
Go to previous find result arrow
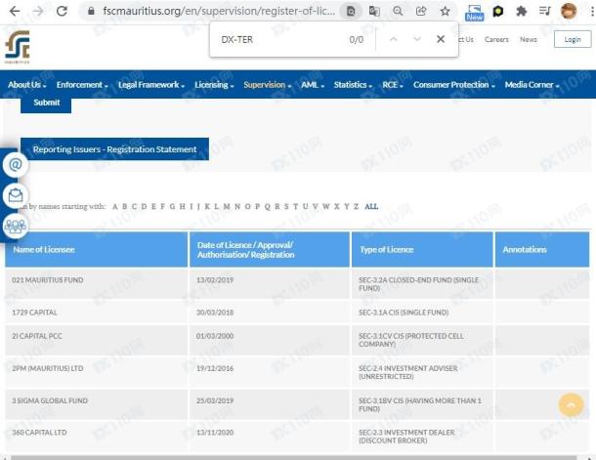pyautogui.click(x=394, y=39)
